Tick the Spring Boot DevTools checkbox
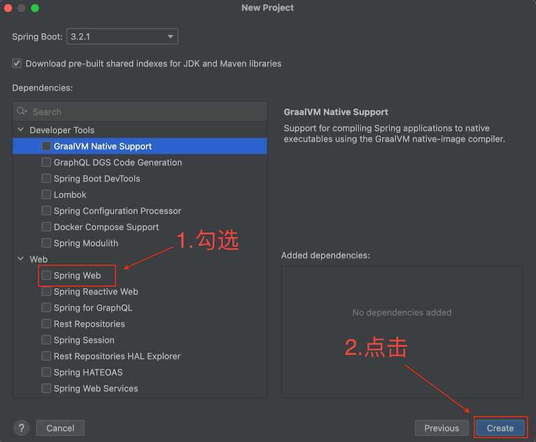This screenshot has height=442, width=536. tap(46, 178)
